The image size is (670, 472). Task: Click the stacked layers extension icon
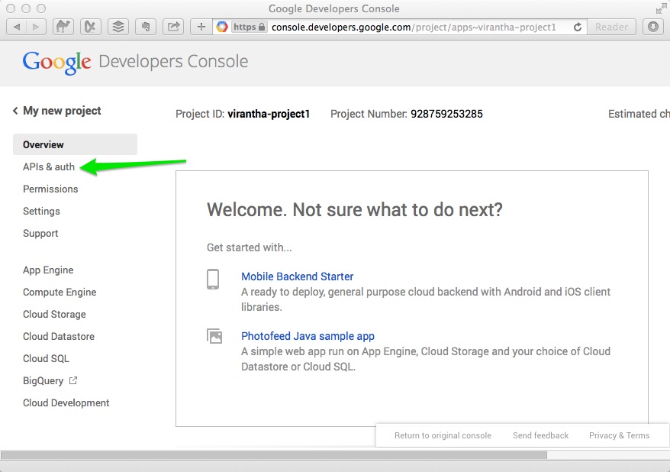pos(118,27)
